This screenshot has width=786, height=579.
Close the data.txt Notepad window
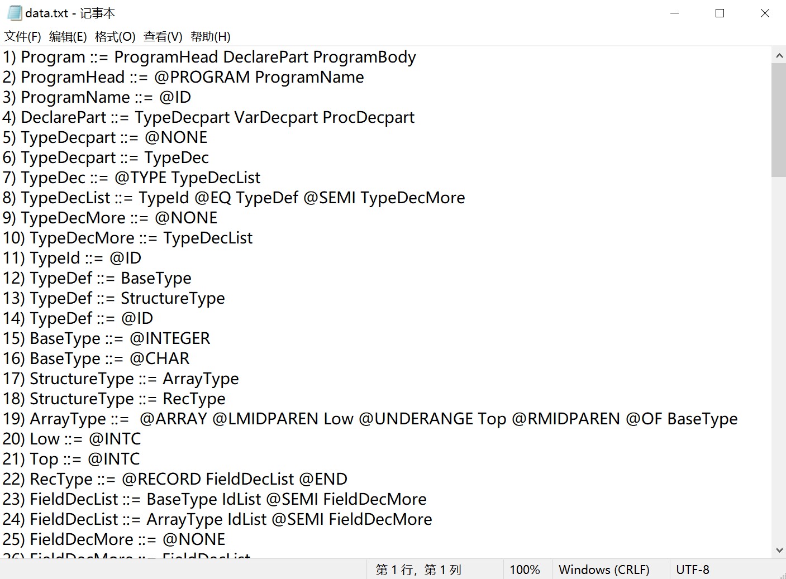click(x=765, y=13)
